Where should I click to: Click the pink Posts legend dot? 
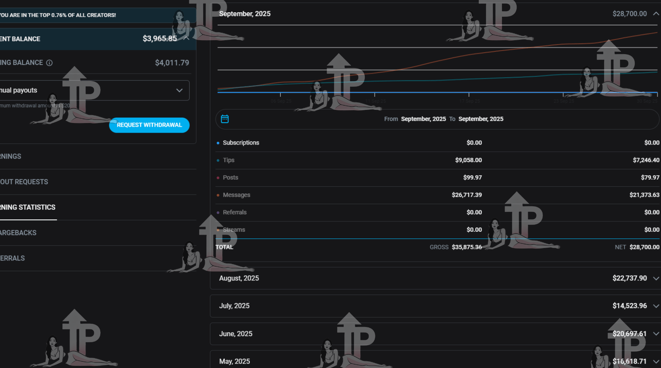point(218,177)
